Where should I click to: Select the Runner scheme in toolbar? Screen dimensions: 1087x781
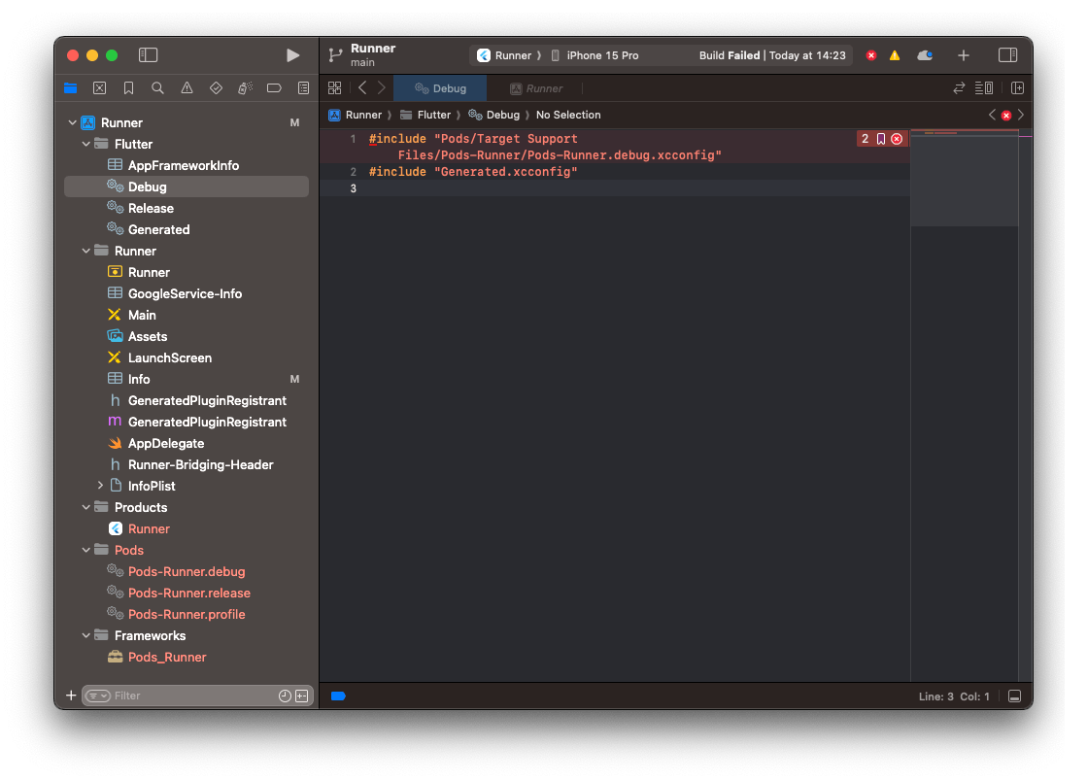pyautogui.click(x=505, y=55)
